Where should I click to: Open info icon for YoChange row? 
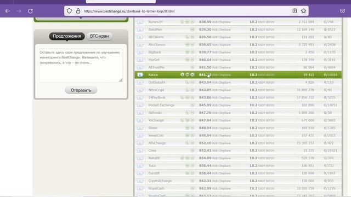point(140,120)
